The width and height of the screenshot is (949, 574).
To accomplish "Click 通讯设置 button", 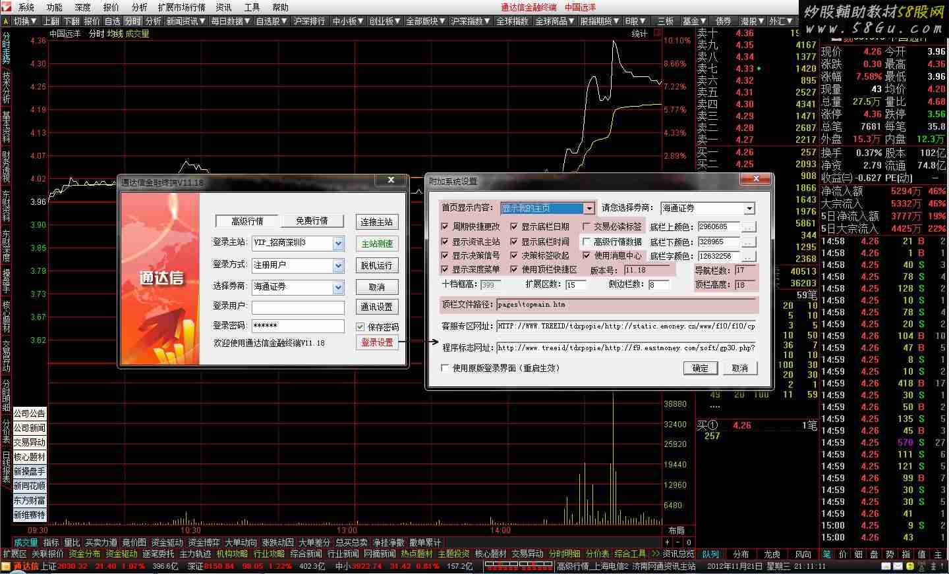I will pyautogui.click(x=377, y=307).
